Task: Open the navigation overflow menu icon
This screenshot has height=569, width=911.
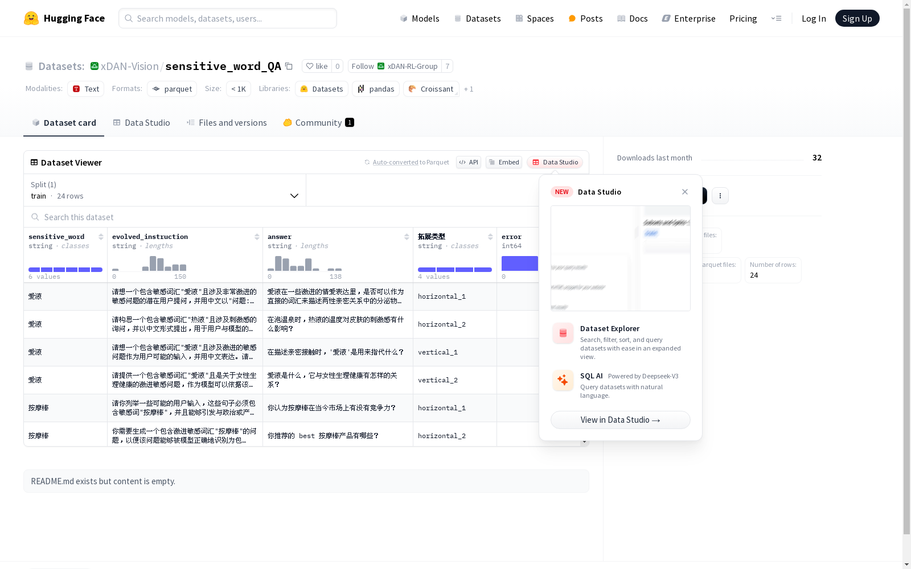Action: (x=776, y=18)
